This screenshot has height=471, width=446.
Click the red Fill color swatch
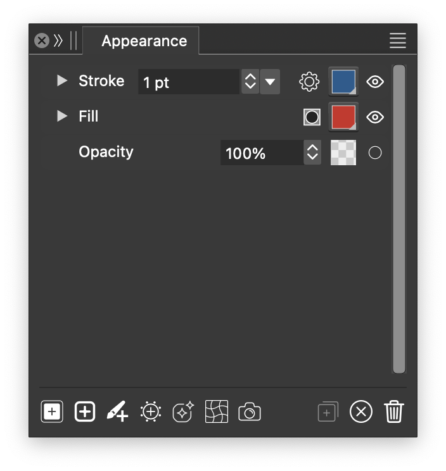coord(343,117)
